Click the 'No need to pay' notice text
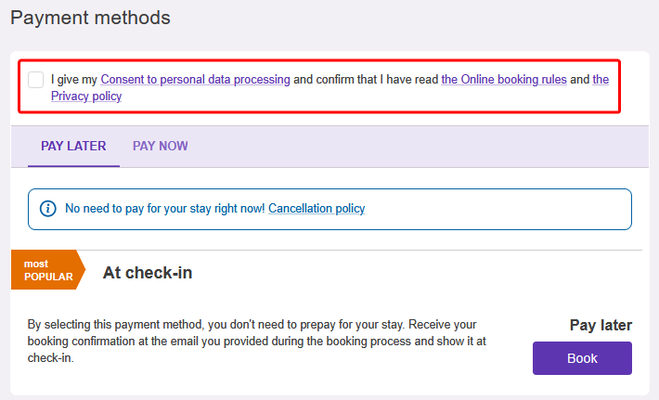Viewport: 659px width, 400px height. 165,209
